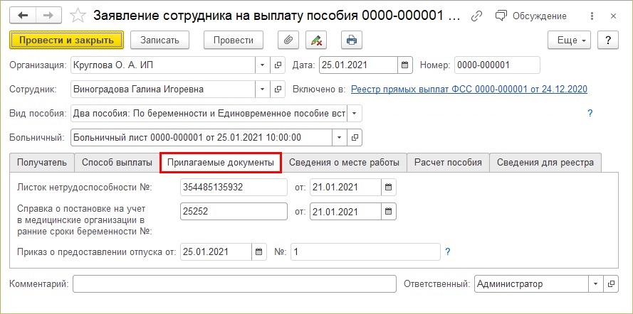633x314 pixels.
Task: Click the Справка о постановке date field
Action: [345, 212]
